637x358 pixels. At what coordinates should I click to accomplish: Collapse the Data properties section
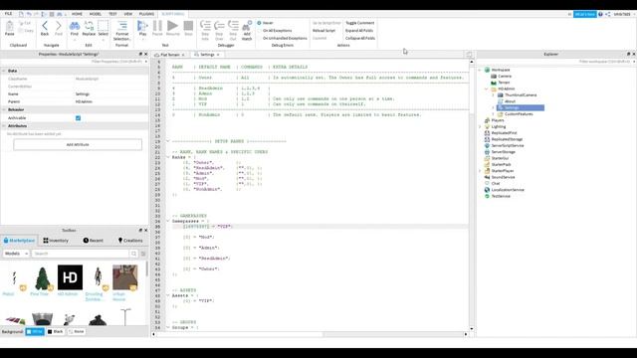pos(4,71)
